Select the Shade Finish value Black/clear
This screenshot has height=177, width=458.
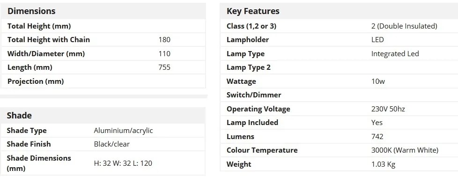click(x=112, y=144)
